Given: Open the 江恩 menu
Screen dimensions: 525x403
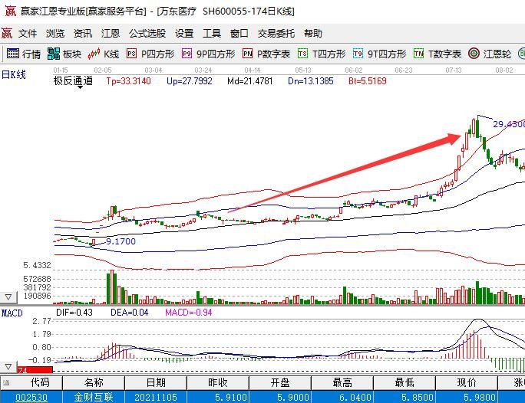Looking at the screenshot, I should click(111, 34).
